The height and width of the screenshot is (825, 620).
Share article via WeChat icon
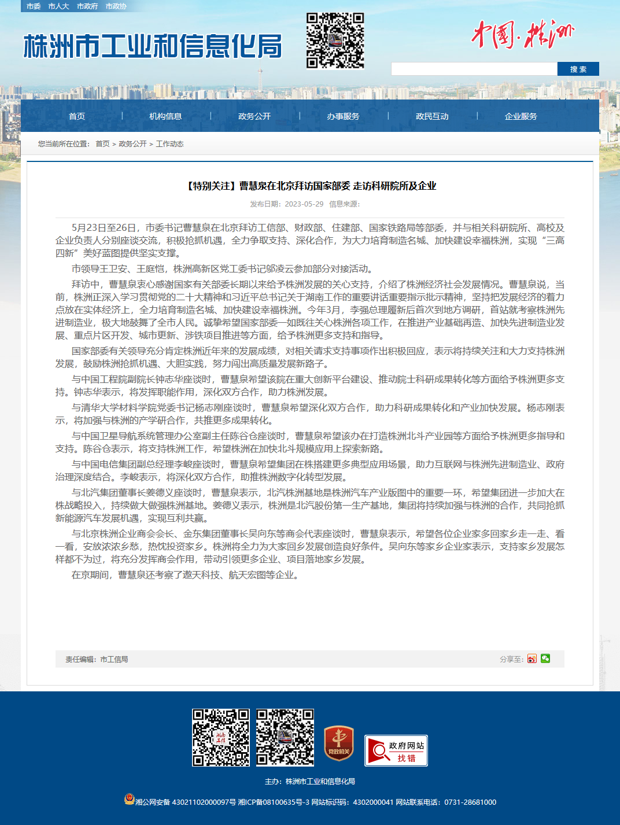(545, 658)
